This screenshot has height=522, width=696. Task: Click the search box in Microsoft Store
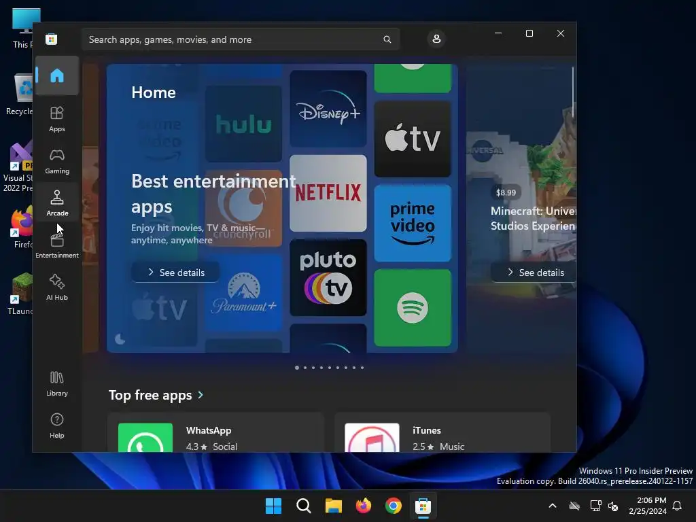tap(241, 39)
